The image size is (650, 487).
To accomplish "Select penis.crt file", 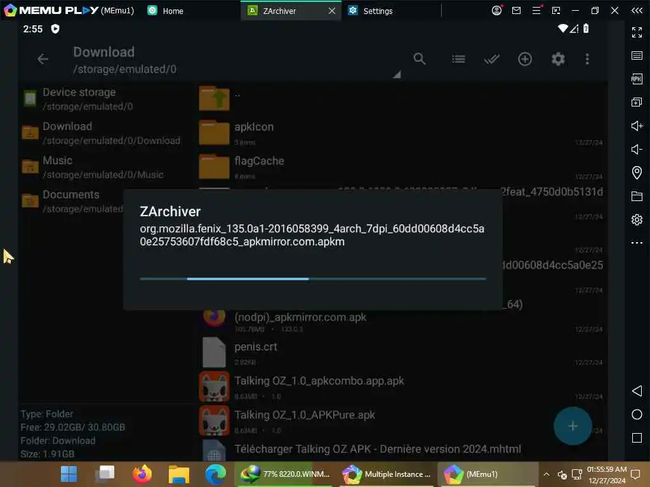I will 402,353.
